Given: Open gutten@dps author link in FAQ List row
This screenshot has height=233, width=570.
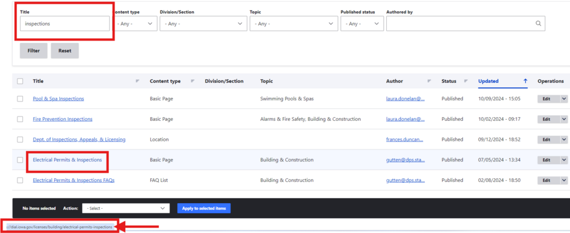Looking at the screenshot, I should [406, 180].
